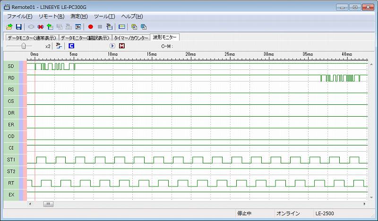
Task: Click the vertical scrollbar down arrow
Action: coord(371,198)
